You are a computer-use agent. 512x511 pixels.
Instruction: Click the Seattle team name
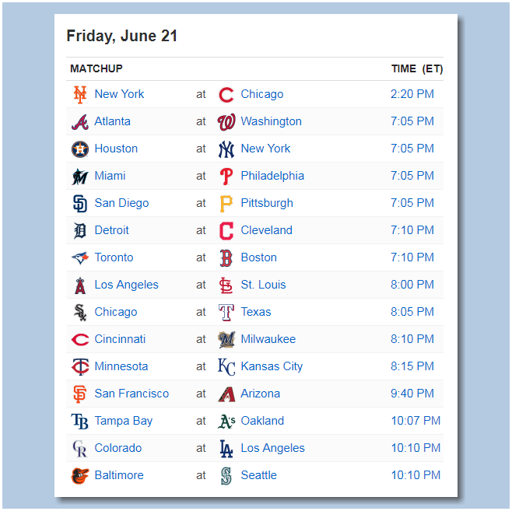[258, 475]
